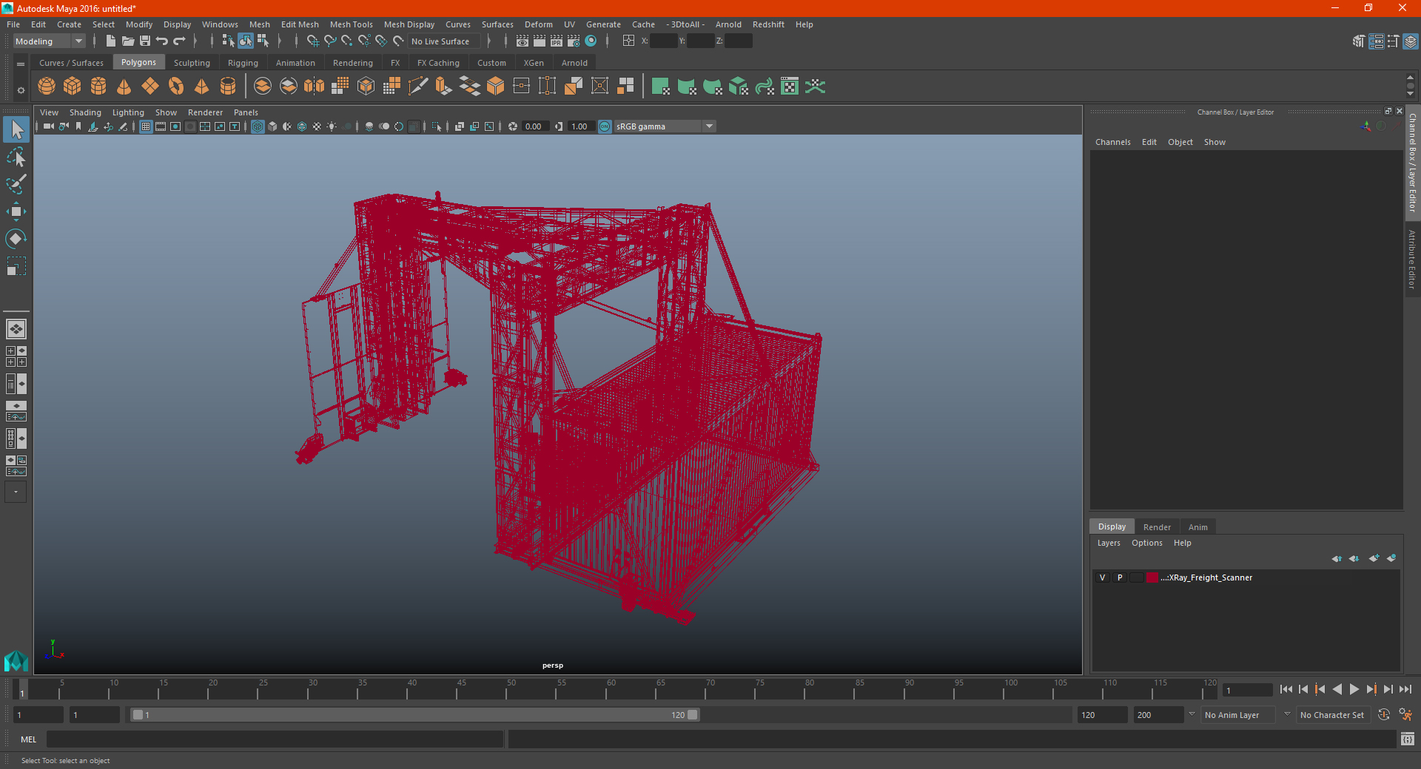Switch to the Render layer tab
1421x769 pixels.
click(1157, 527)
